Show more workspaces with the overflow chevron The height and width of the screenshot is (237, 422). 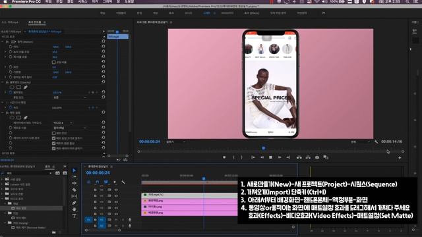pyautogui.click(x=324, y=13)
